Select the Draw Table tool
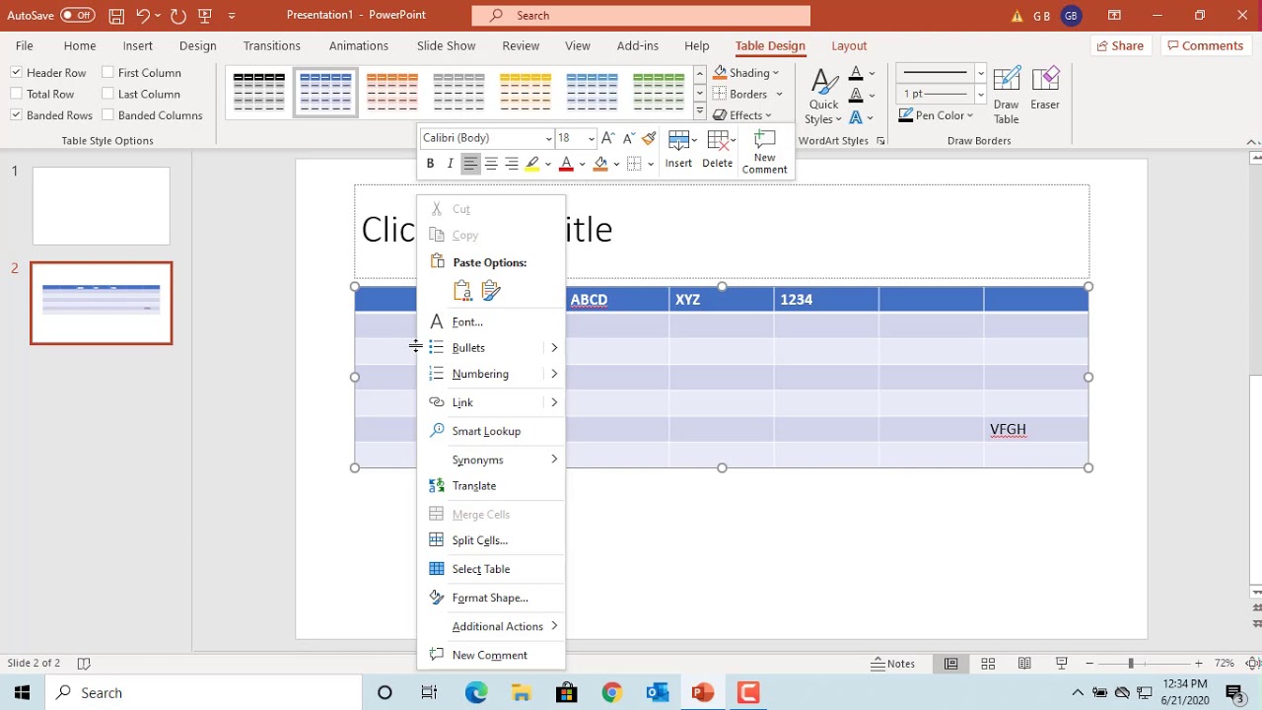The width and height of the screenshot is (1262, 710). click(1006, 96)
